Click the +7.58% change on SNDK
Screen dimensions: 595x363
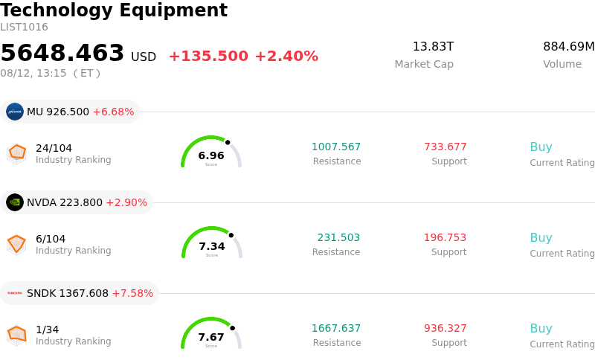coord(133,294)
